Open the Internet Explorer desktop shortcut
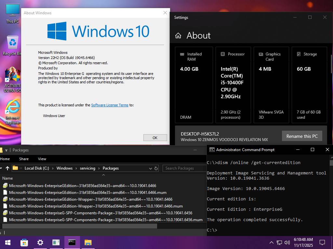The width and height of the screenshot is (333, 249). [x=12, y=112]
